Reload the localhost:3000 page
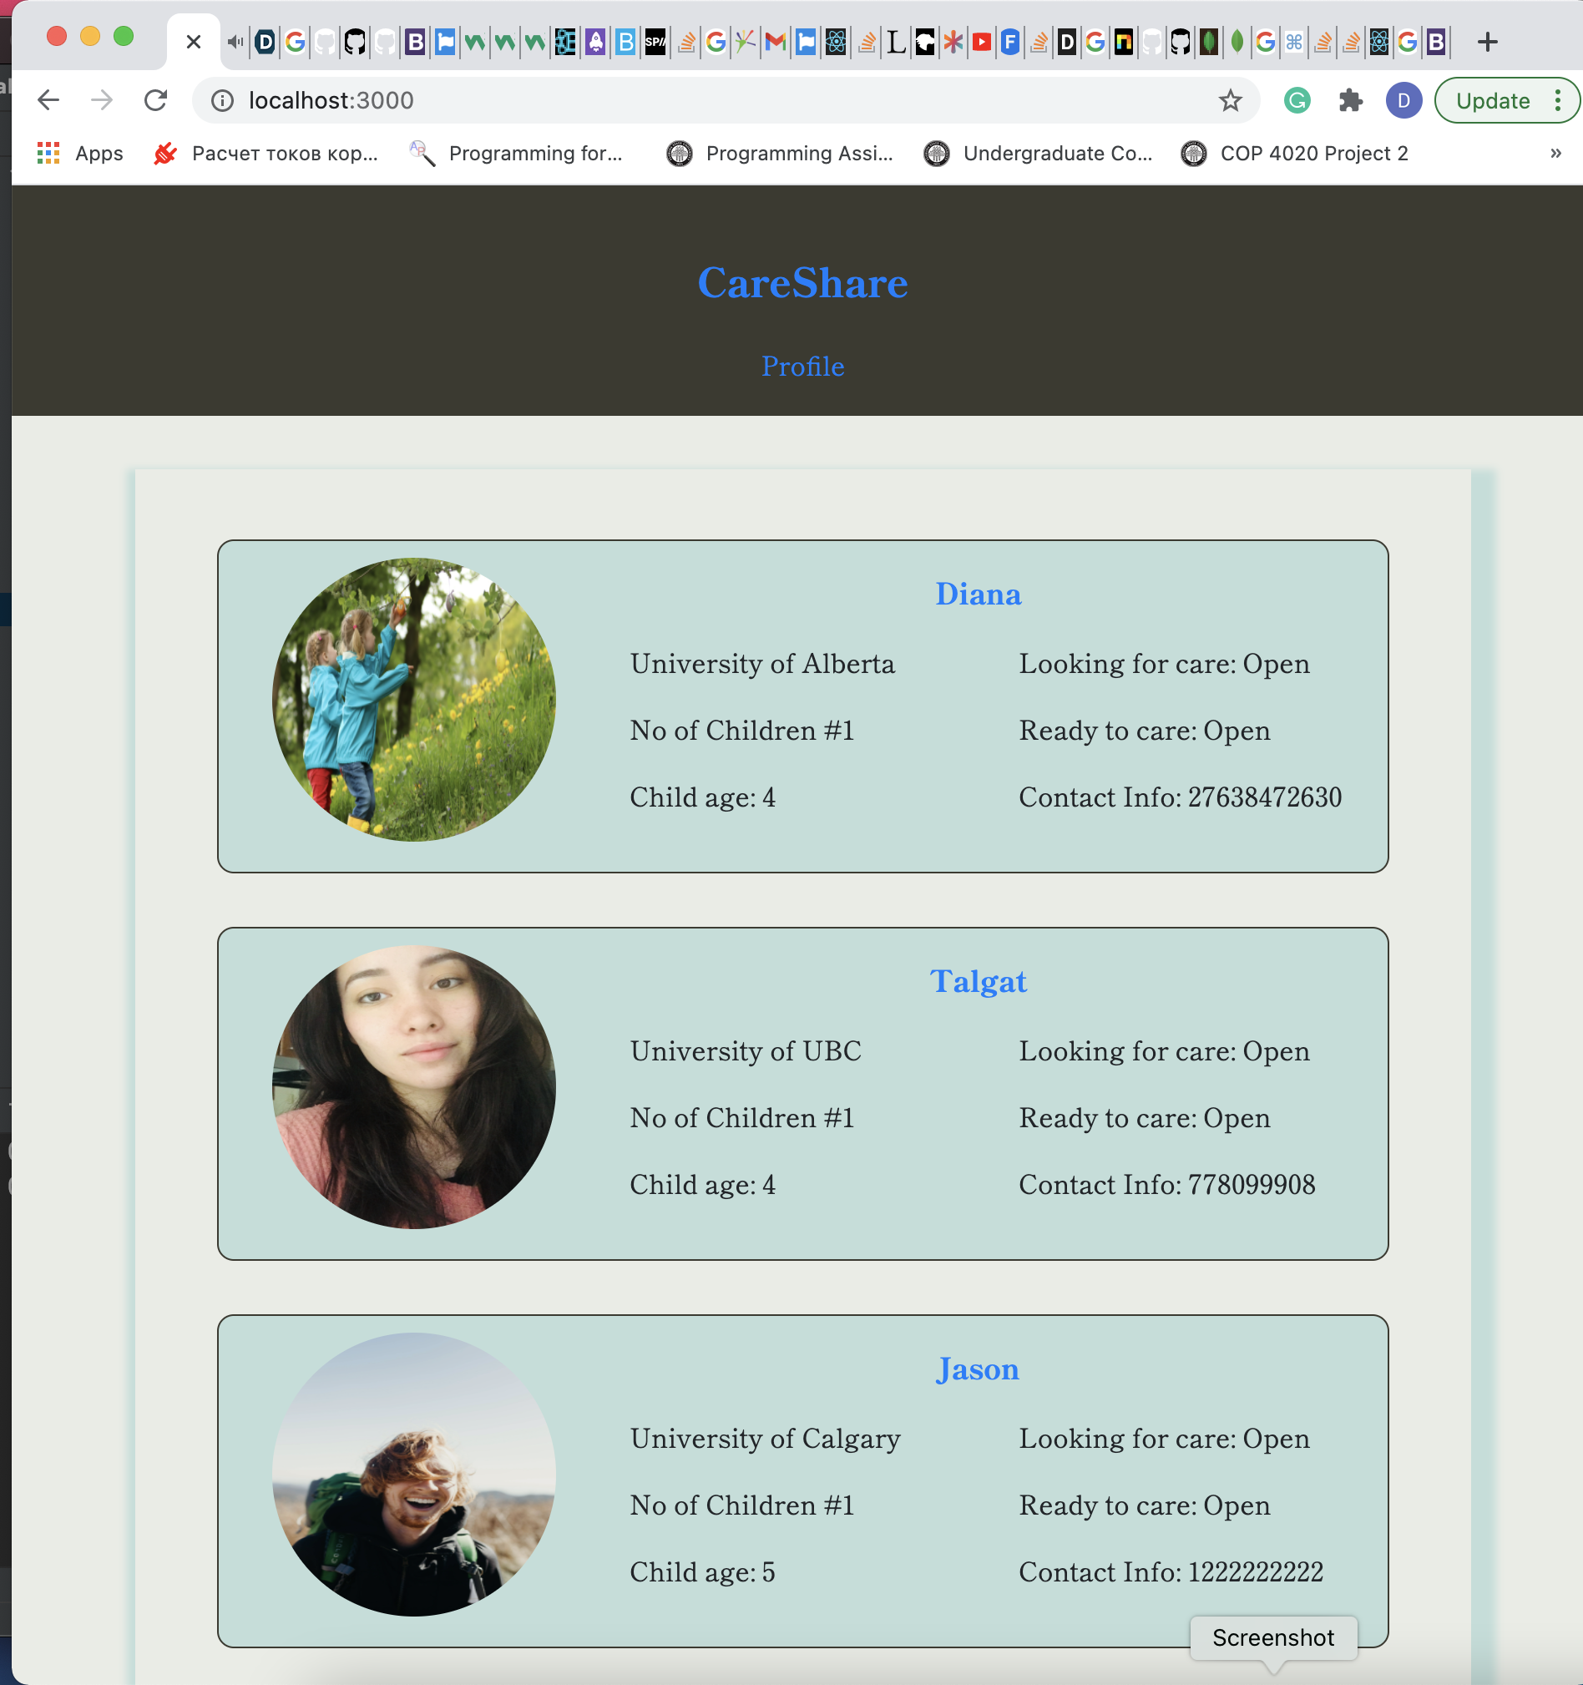 pos(158,100)
